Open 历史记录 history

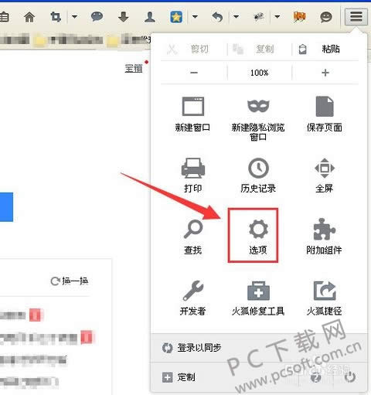(258, 175)
